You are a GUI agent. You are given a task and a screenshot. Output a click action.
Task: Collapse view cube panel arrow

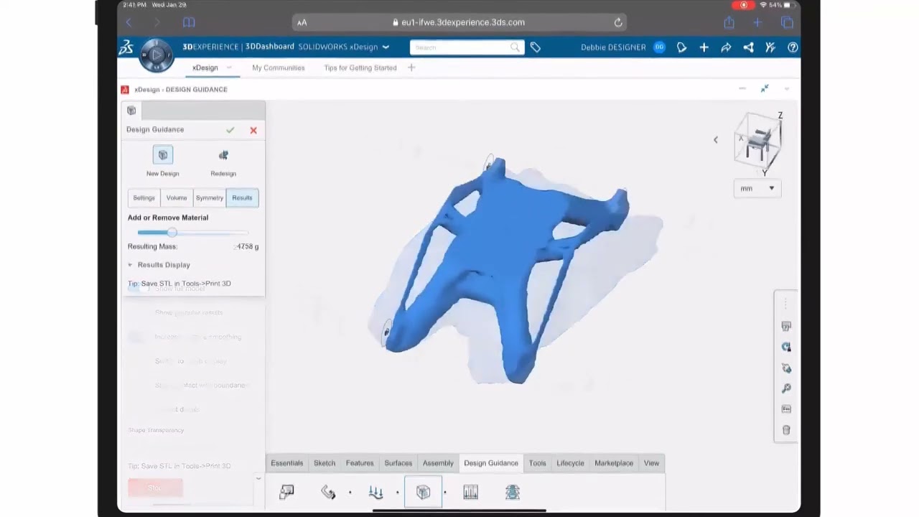(x=715, y=139)
